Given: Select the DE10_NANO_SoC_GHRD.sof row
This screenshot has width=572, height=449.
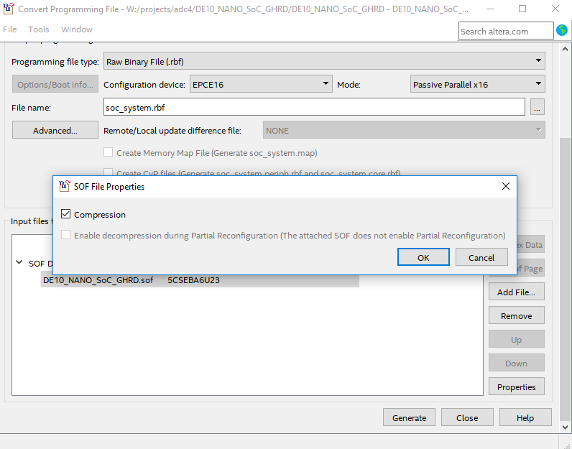Looking at the screenshot, I should click(x=200, y=279).
